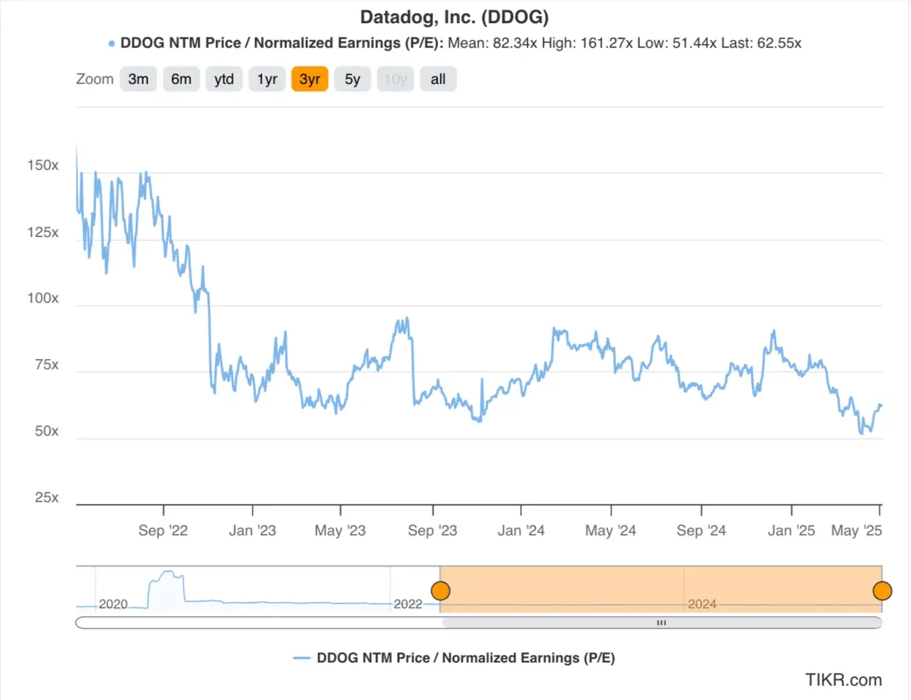The image size is (911, 700).
Task: Click the Mean: 82.34x value
Action: (492, 43)
